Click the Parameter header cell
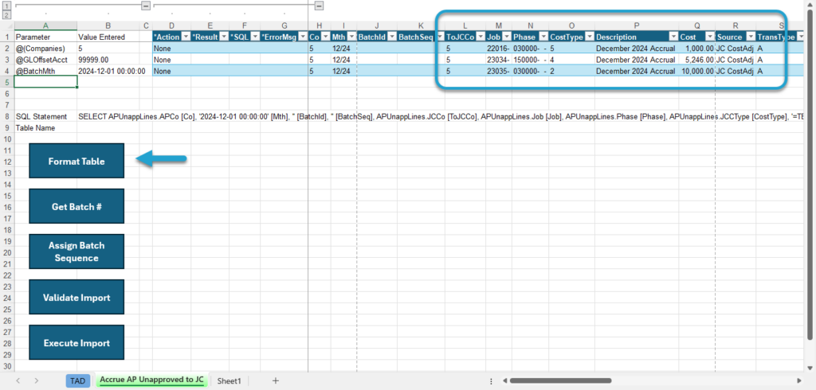The width and height of the screenshot is (816, 390). click(x=45, y=37)
